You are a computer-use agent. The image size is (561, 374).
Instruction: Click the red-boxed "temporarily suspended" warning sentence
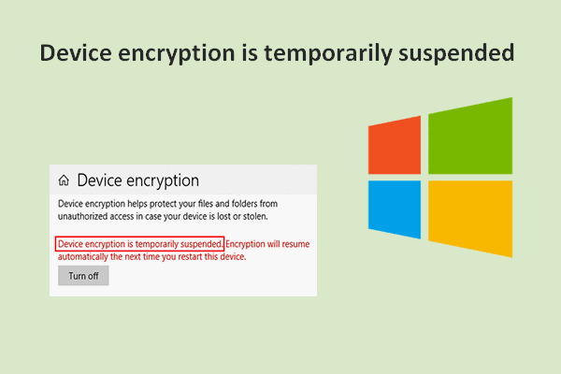tap(140, 244)
